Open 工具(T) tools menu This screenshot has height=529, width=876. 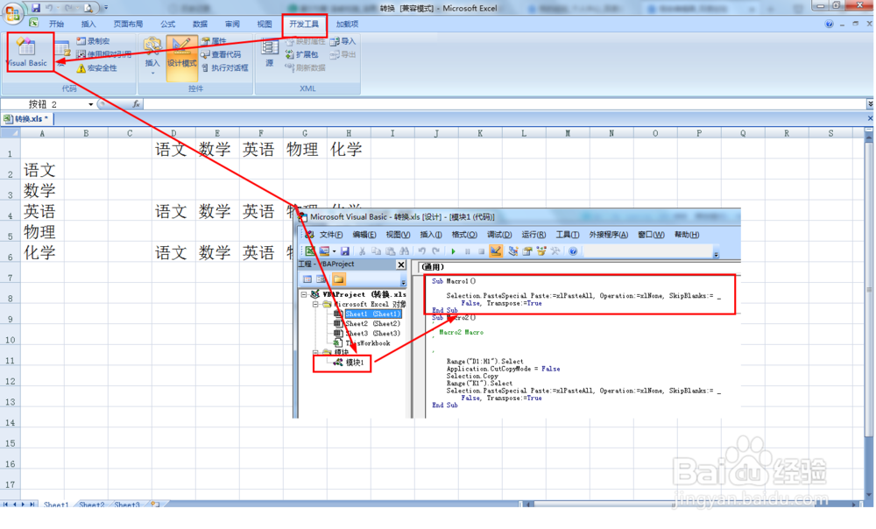[x=567, y=235]
